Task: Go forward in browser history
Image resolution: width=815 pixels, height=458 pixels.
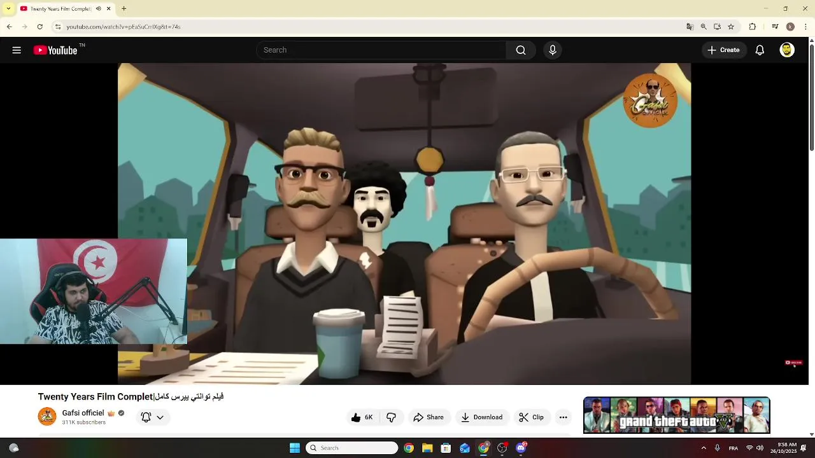Action: 24,27
